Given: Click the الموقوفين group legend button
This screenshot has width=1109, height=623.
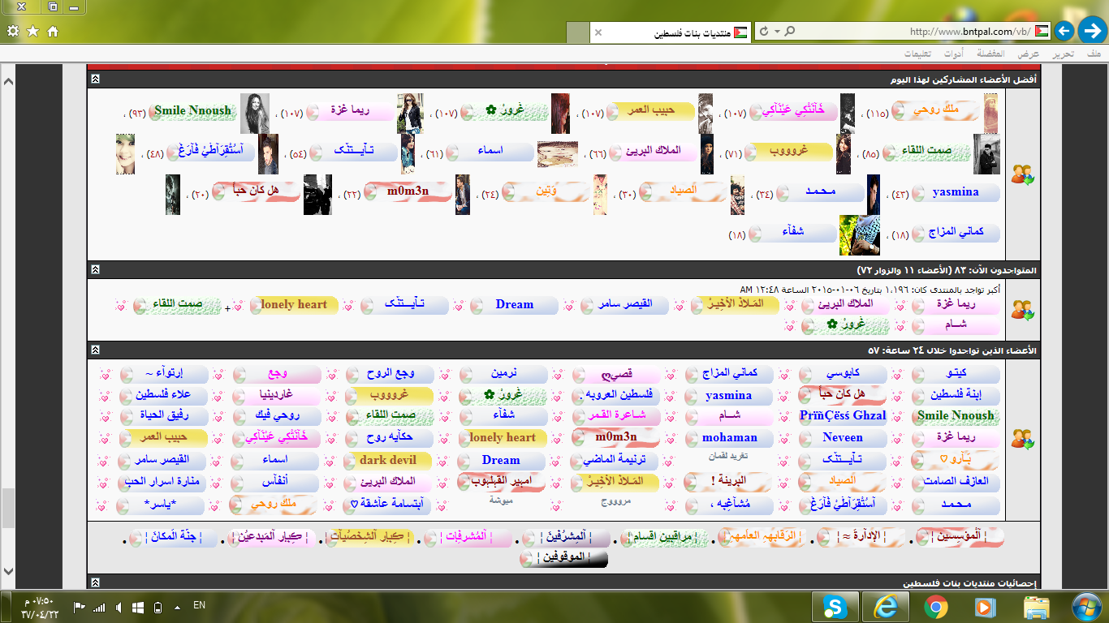Looking at the screenshot, I should pos(564,559).
